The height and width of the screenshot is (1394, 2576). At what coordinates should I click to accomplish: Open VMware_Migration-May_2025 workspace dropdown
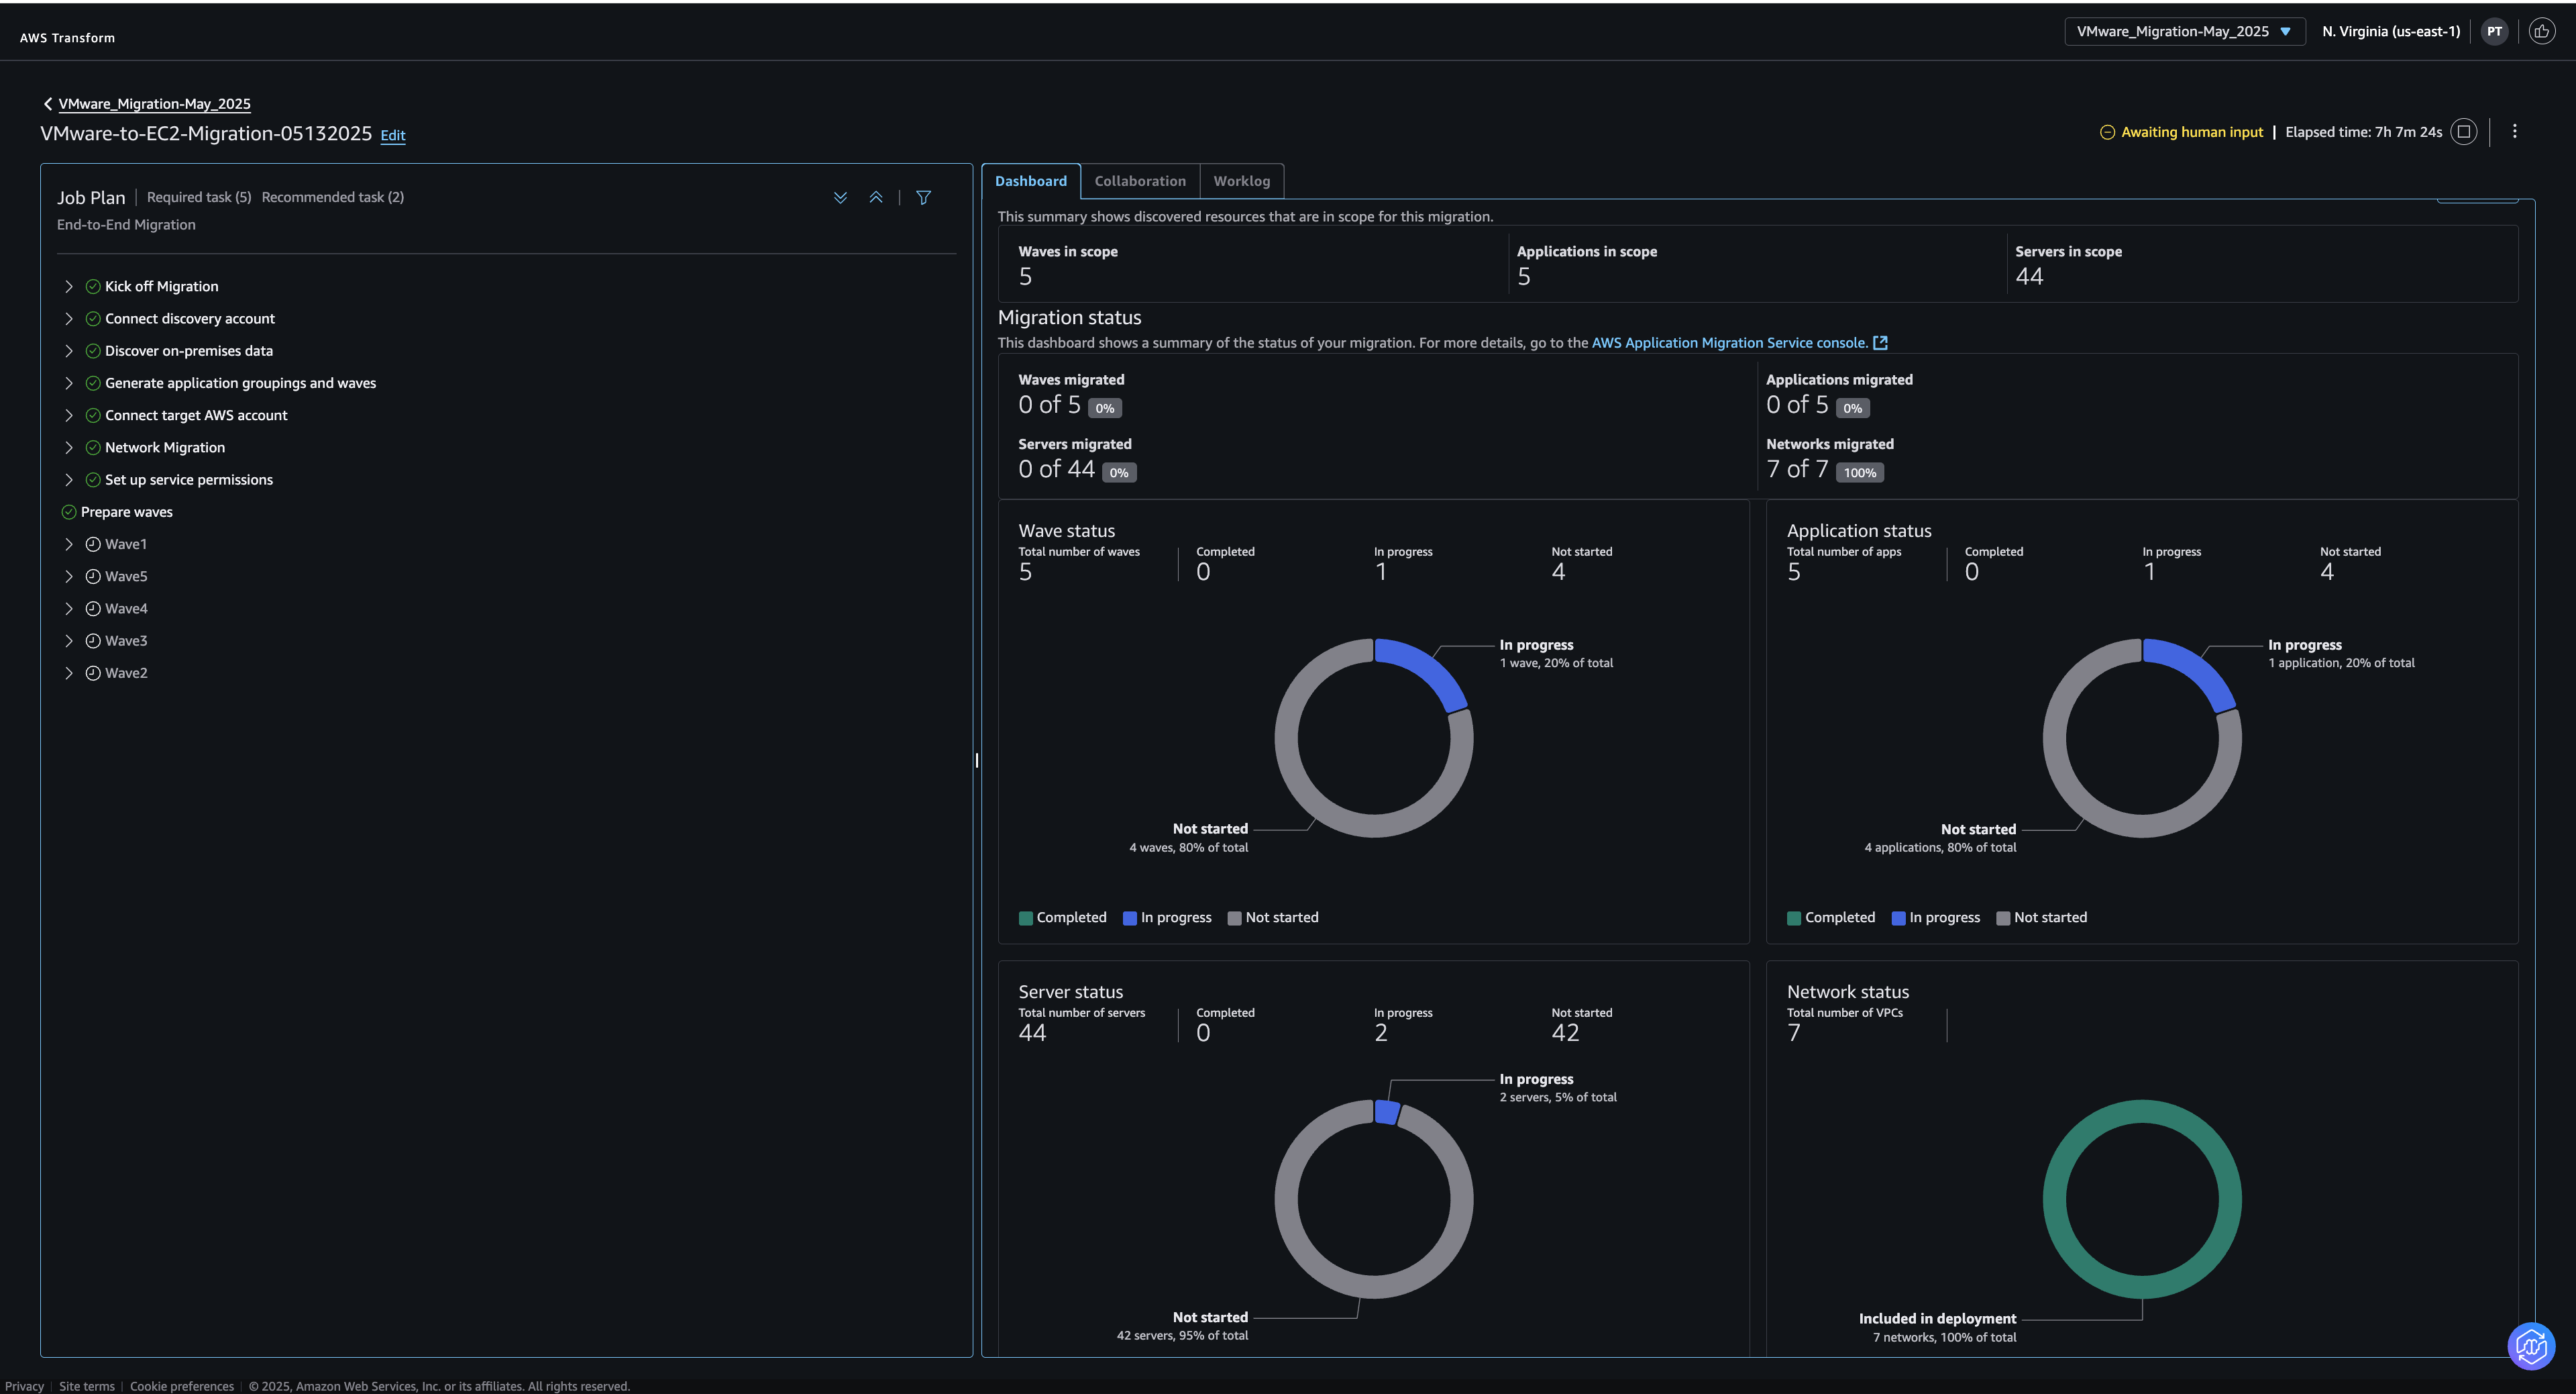point(2184,31)
